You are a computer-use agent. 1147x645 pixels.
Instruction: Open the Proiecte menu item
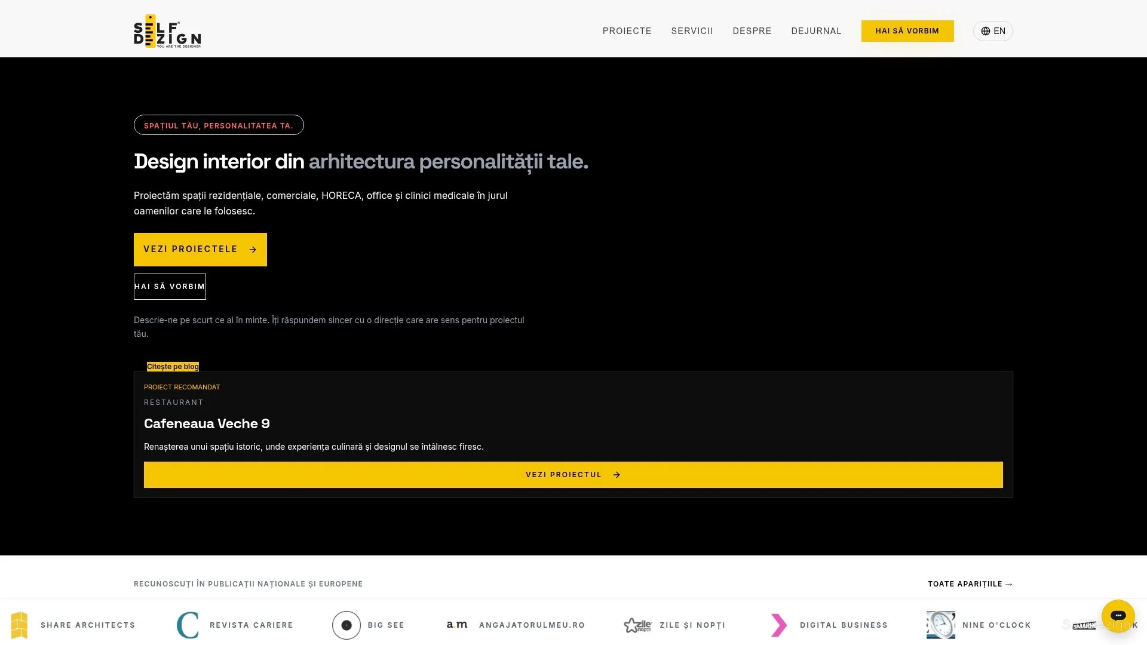[x=627, y=31]
